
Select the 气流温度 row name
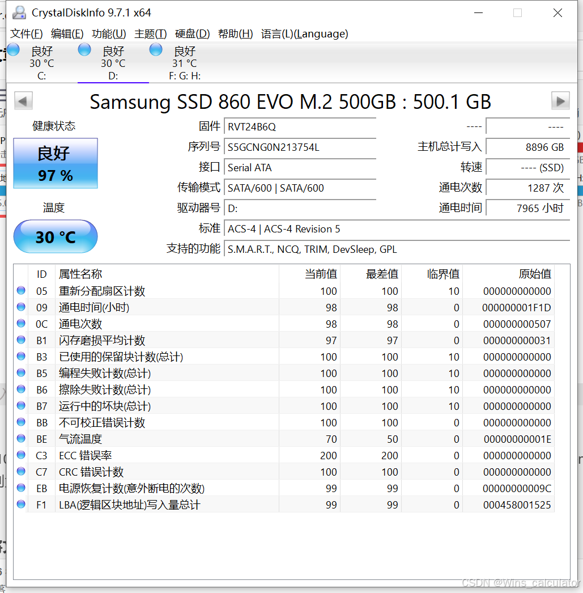80,439
